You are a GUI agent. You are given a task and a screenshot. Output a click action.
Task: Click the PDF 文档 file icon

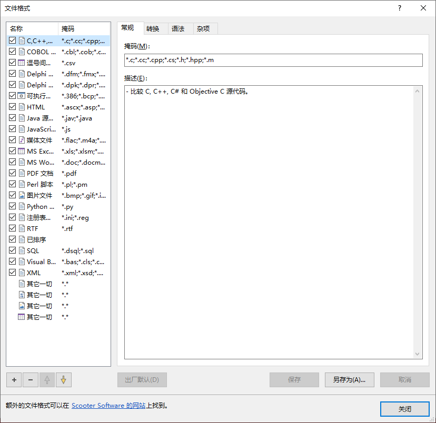tap(22, 173)
